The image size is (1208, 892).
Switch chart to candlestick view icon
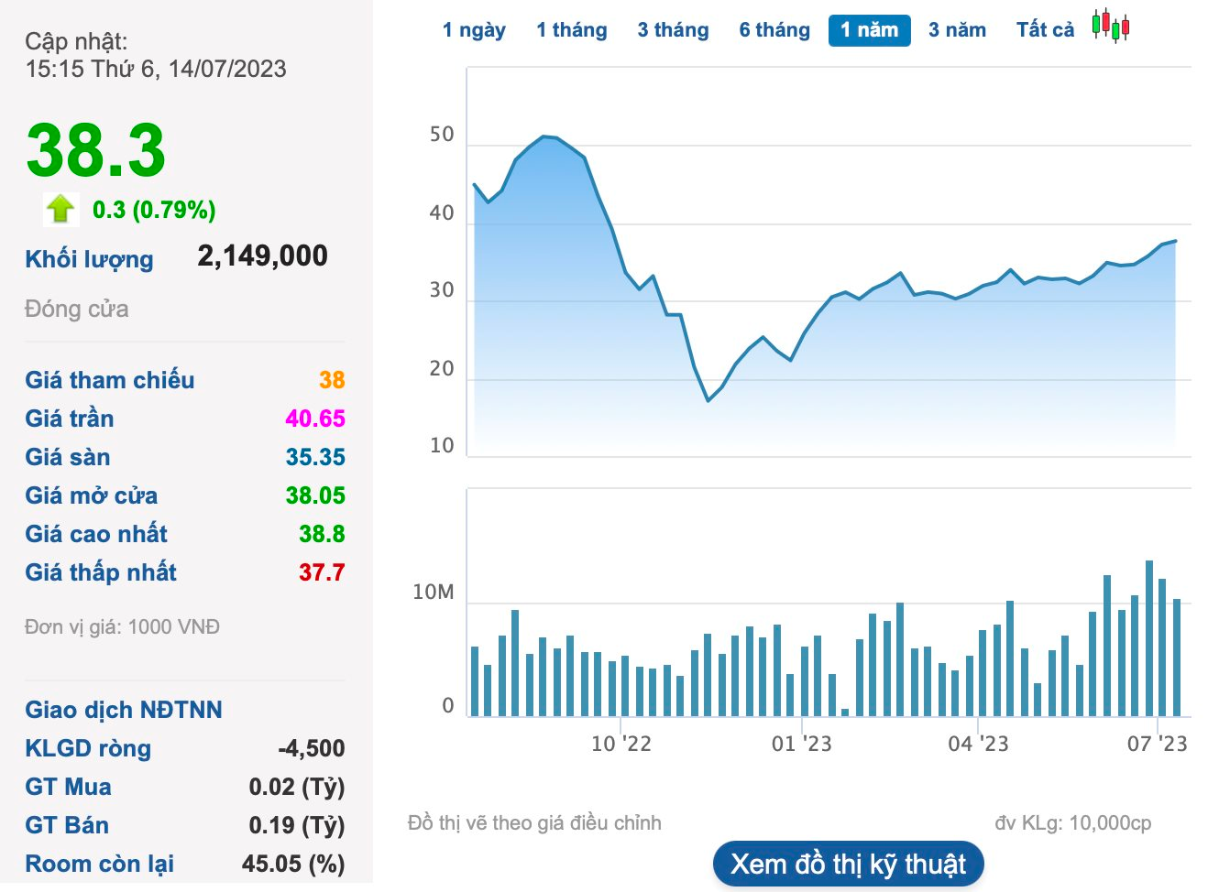click(x=1110, y=27)
